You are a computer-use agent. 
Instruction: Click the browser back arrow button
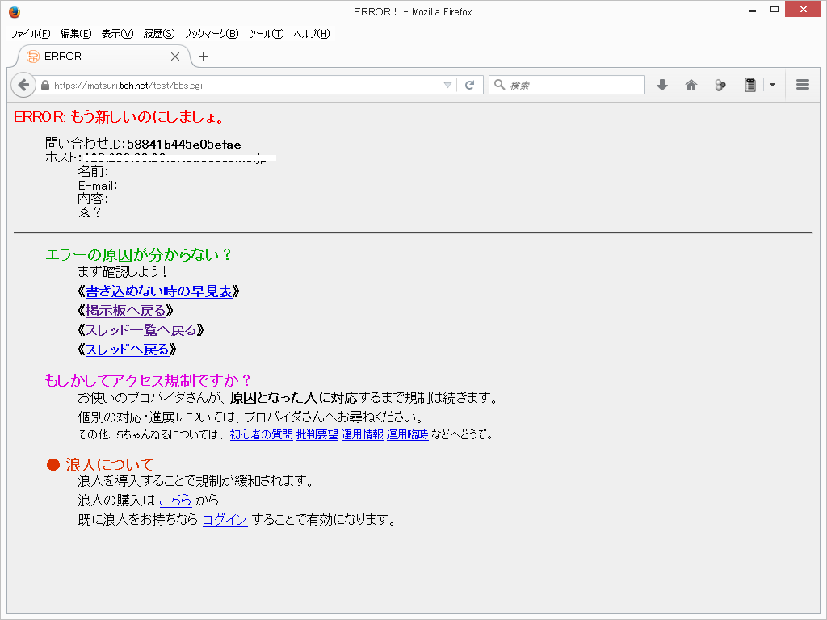[x=23, y=85]
